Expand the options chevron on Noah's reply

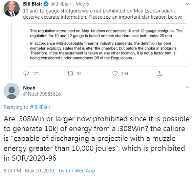point(187,87)
